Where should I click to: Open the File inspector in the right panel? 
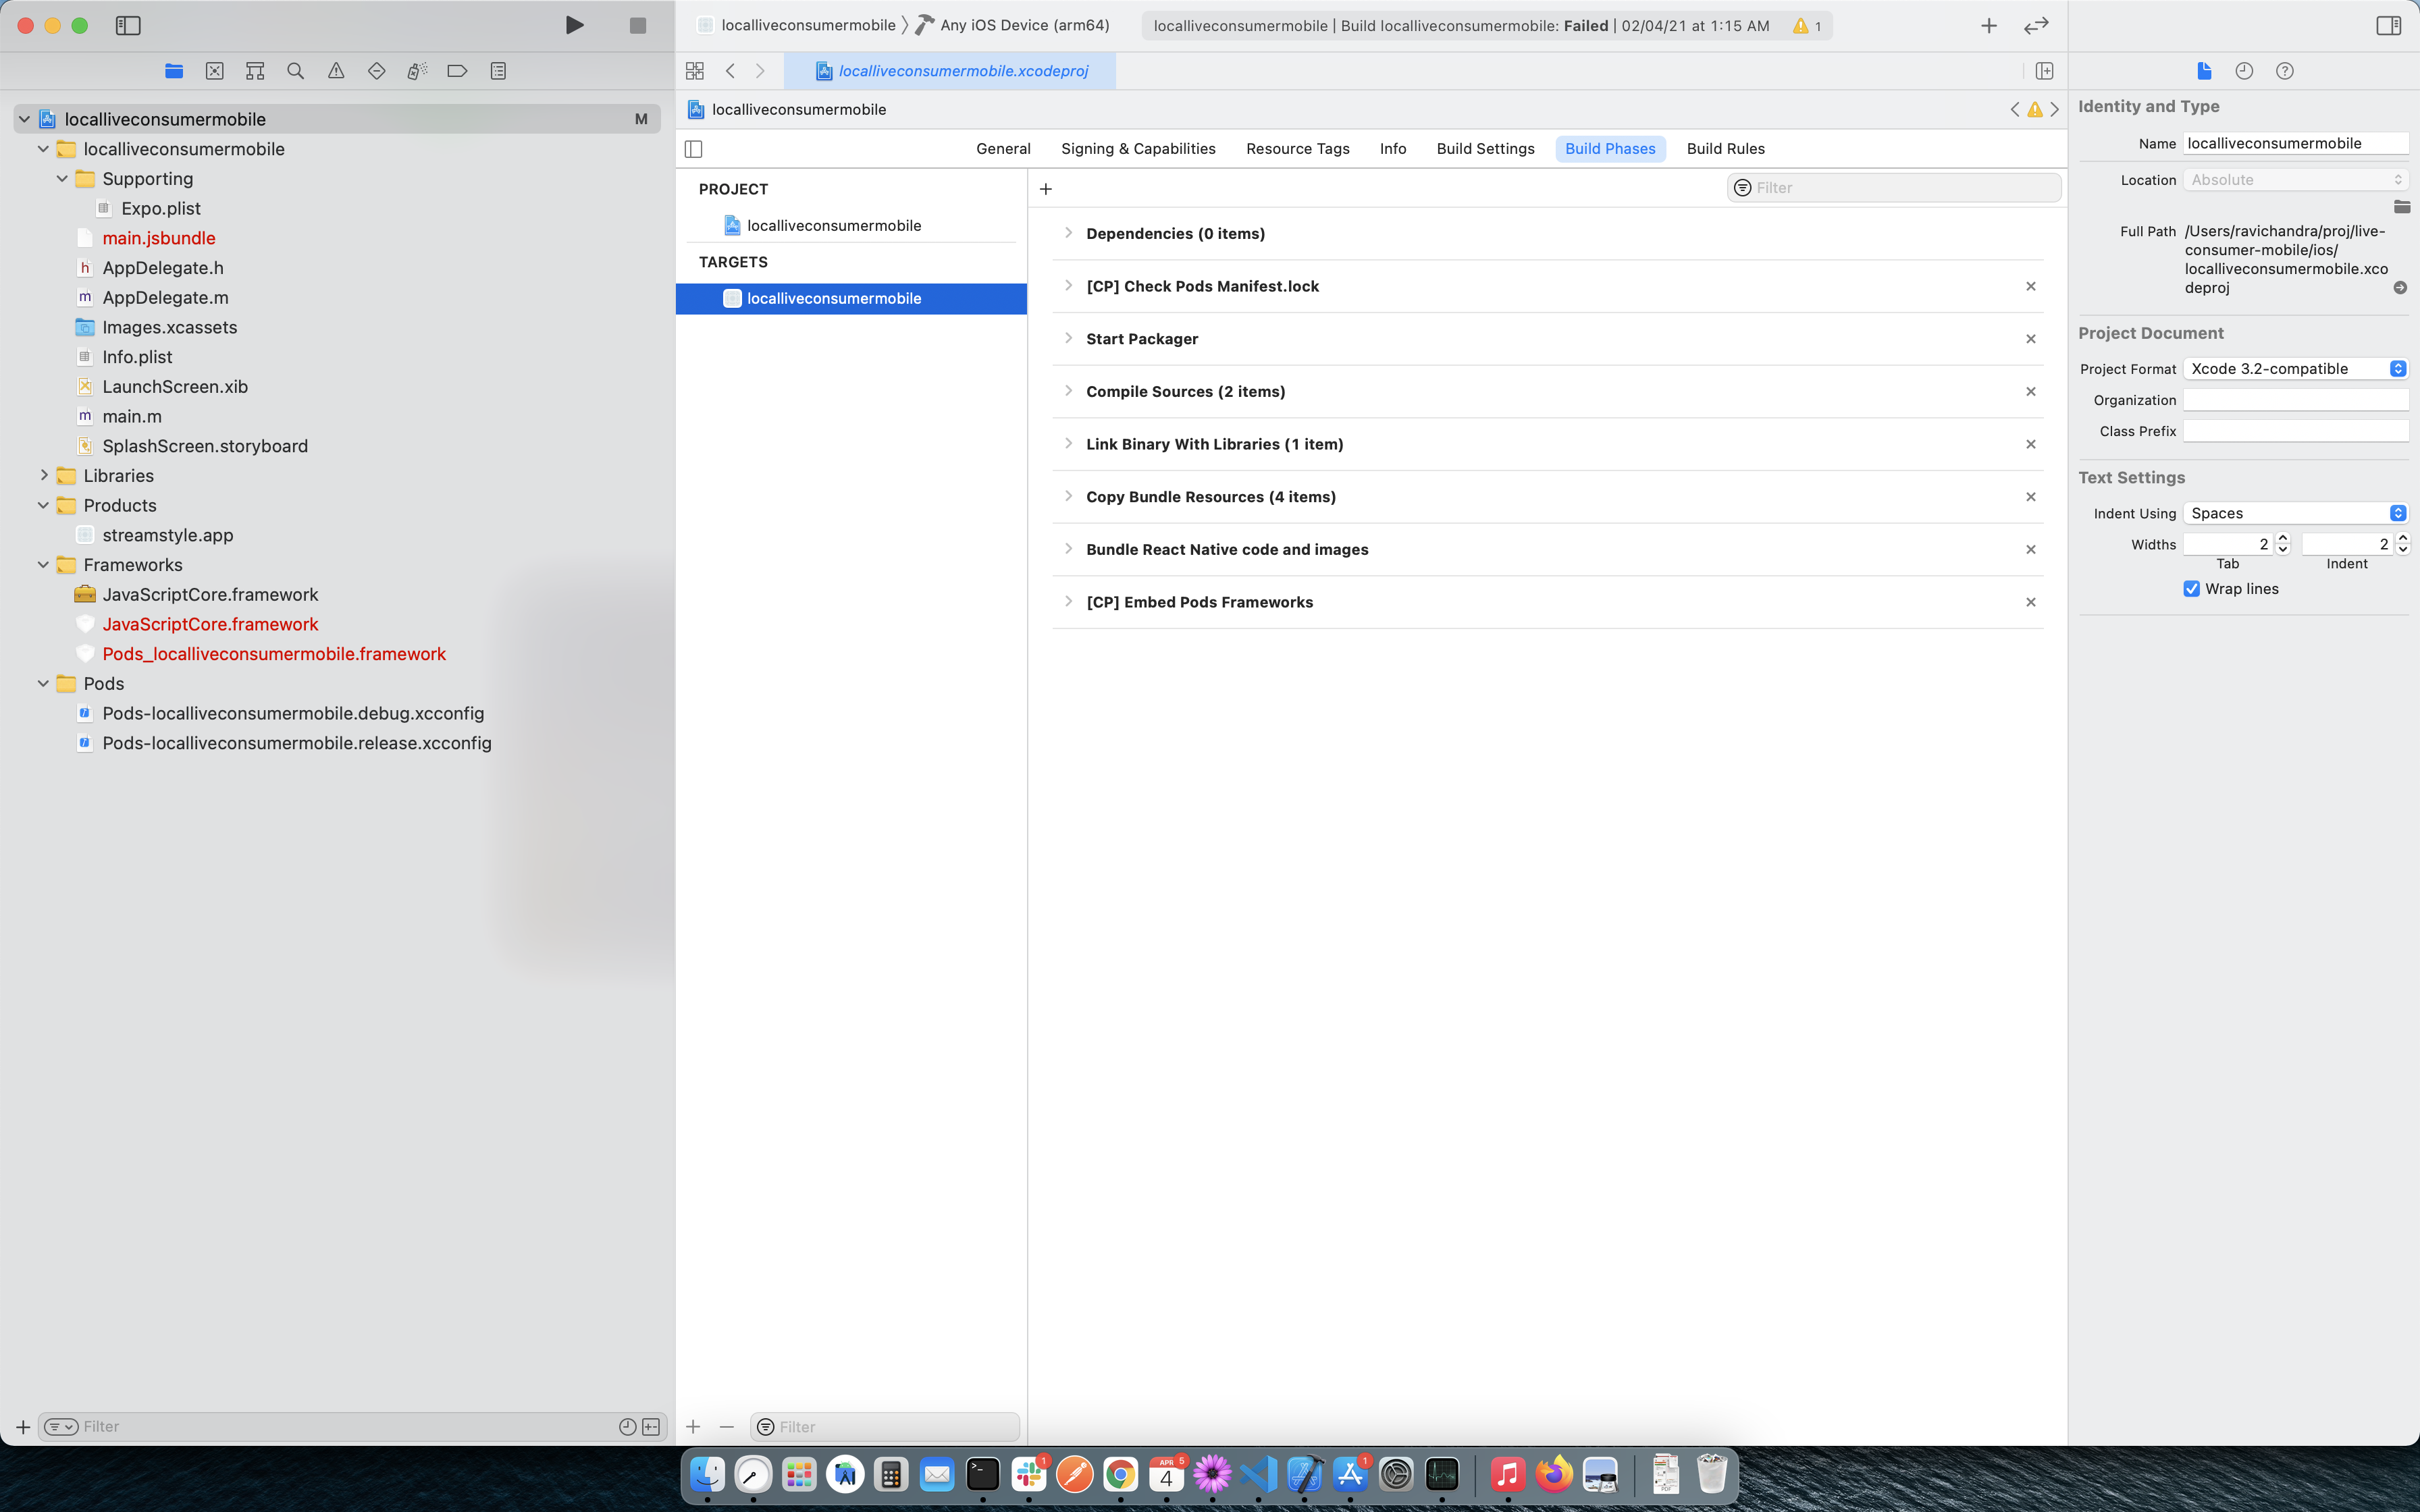[2204, 70]
